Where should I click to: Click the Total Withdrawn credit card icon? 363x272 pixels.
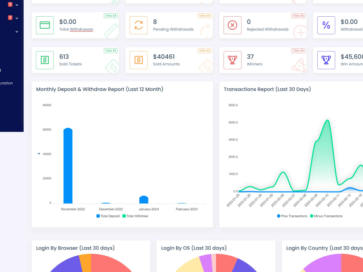click(45, 25)
